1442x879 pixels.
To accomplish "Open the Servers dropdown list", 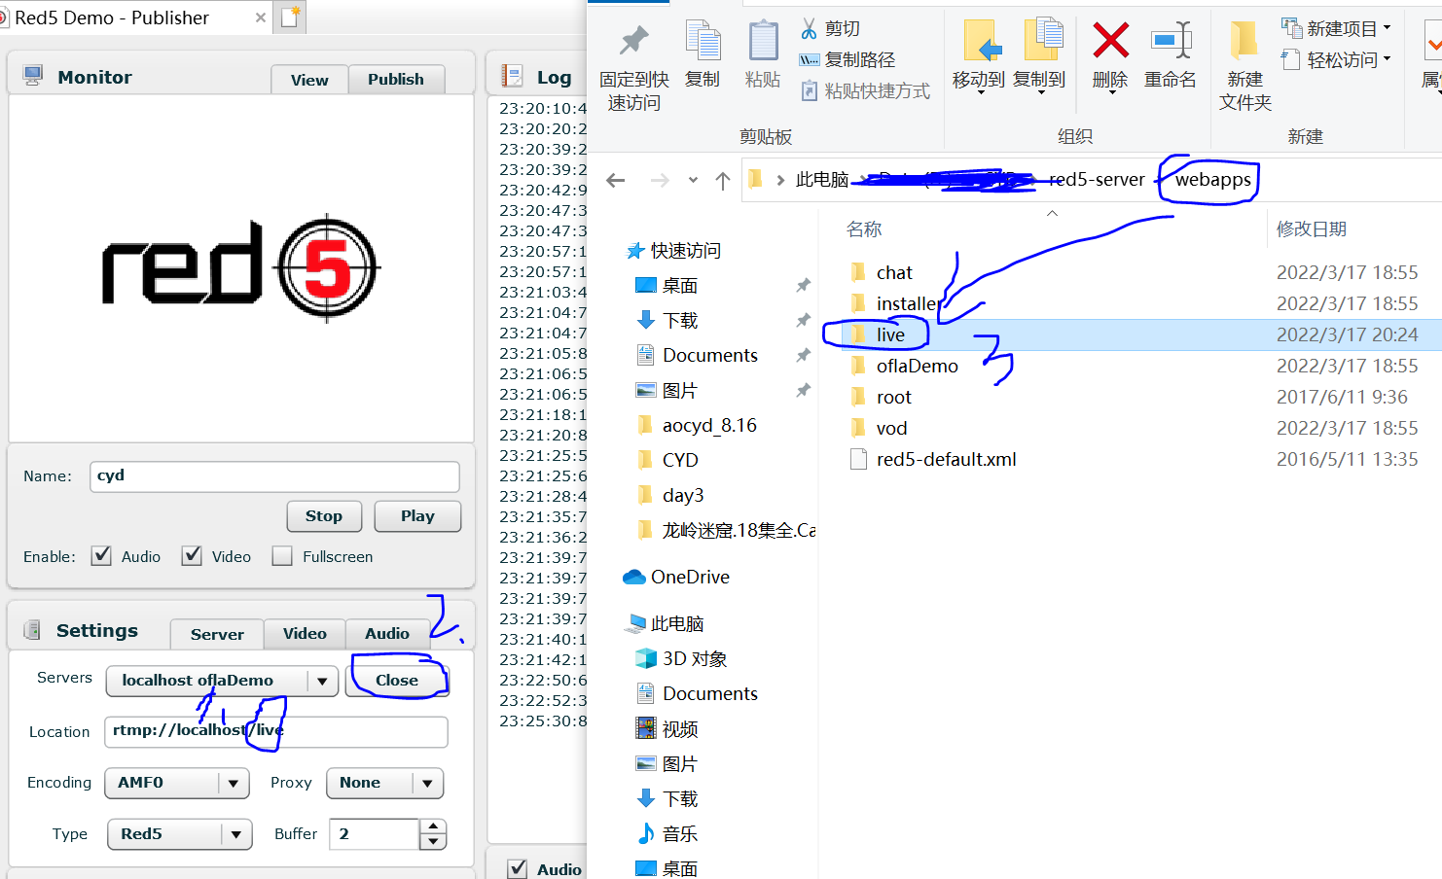I will pyautogui.click(x=322, y=681).
